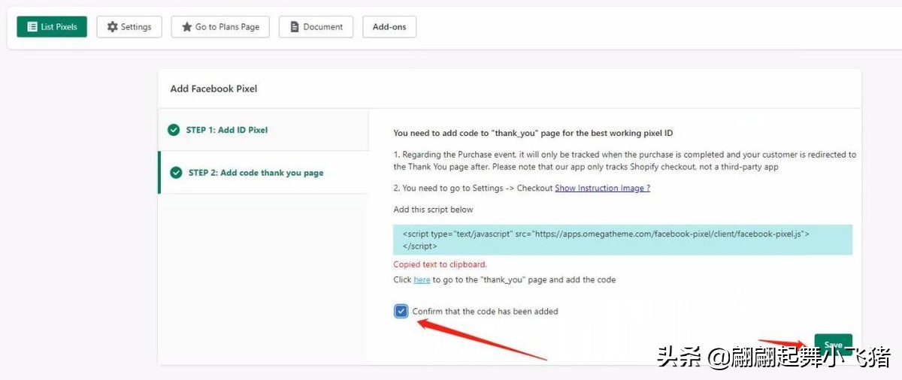Viewport: 902px width, 380px height.
Task: Save the Facebook Pixel setup
Action: [x=833, y=345]
